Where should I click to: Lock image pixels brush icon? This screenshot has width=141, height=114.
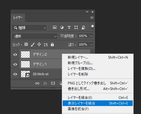[33, 44]
